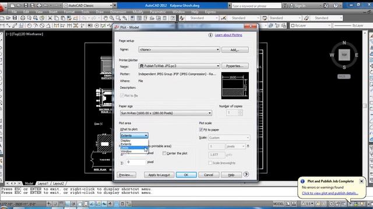373x209 pixels.
Task: Open the Printer/plotter Name dropdown
Action: coord(179,66)
